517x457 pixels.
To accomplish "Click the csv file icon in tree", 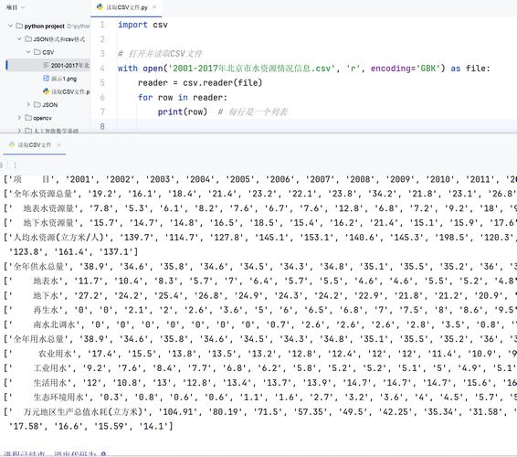I will [47, 65].
